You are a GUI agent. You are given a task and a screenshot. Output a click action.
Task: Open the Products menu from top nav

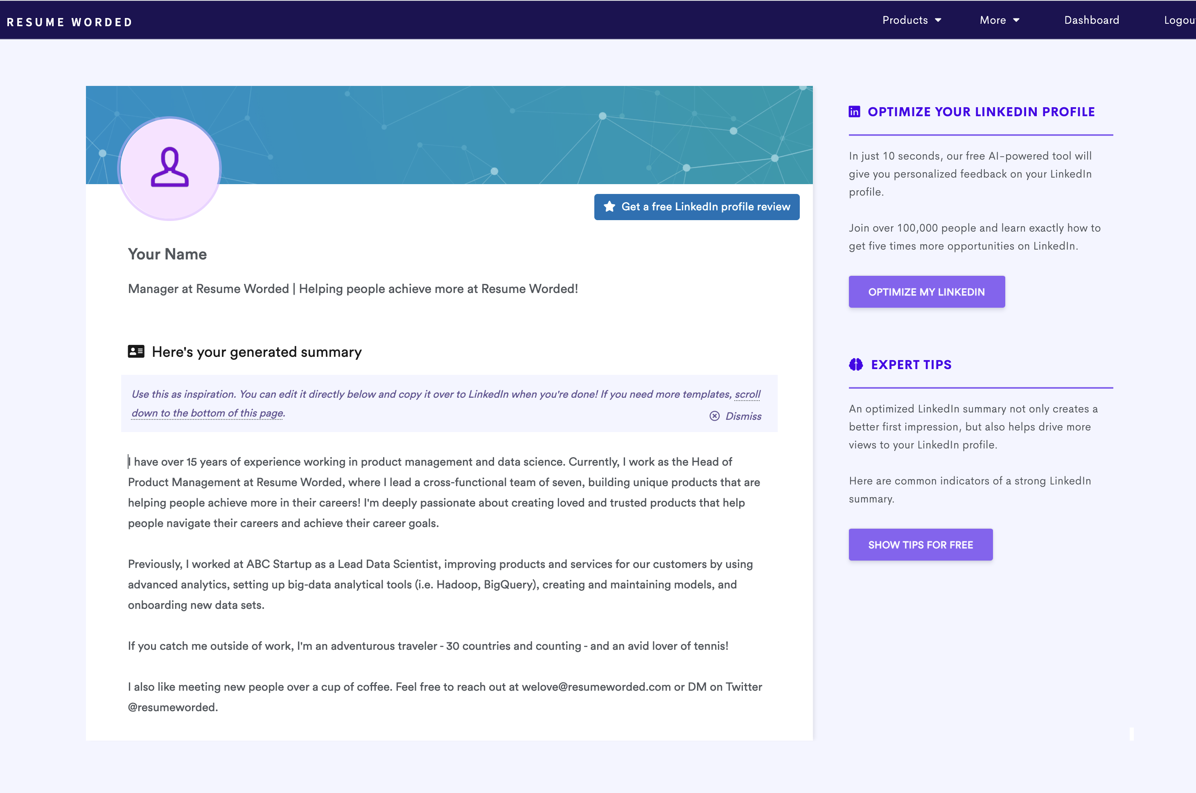tap(911, 20)
